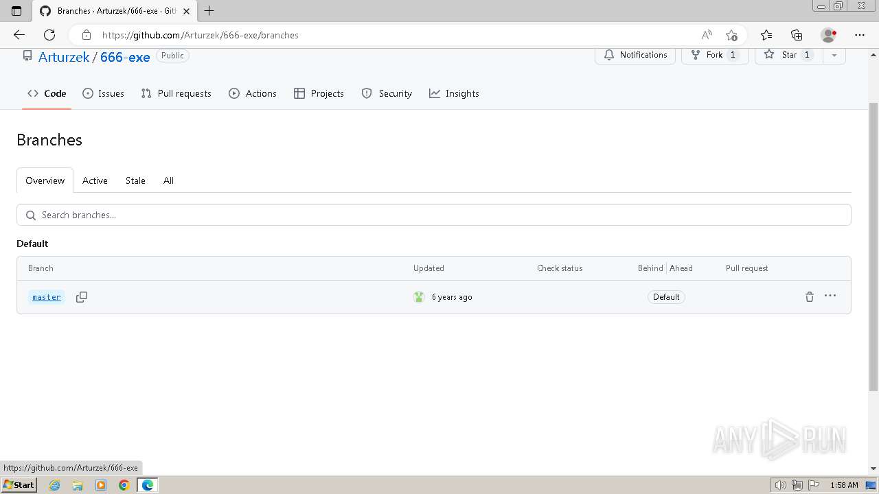
Task: Fork the repository
Action: pos(715,55)
